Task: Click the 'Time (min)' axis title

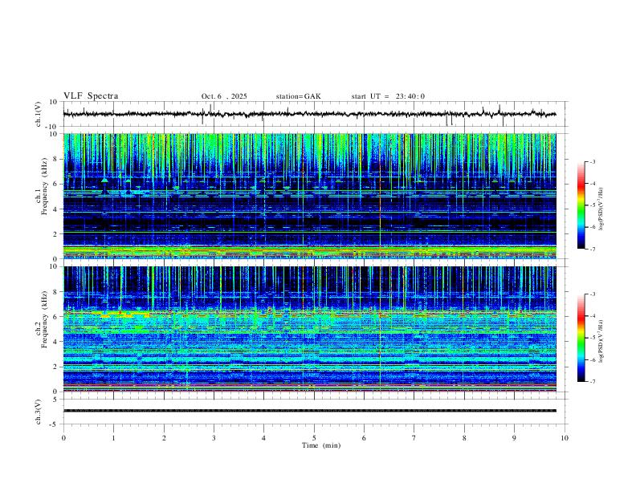Action: click(x=321, y=445)
